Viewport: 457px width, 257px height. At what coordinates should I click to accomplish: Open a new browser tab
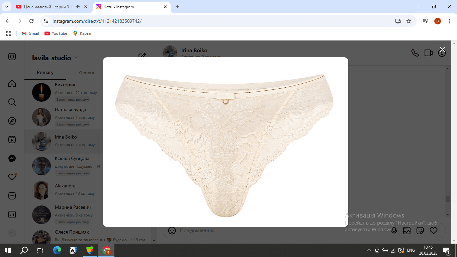coord(177,7)
